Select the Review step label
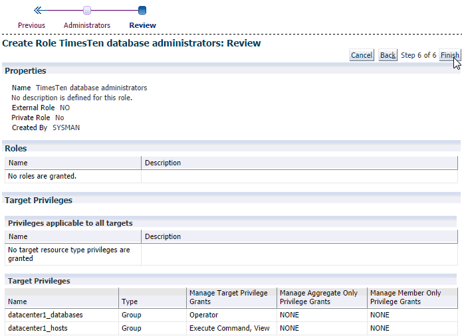This screenshot has width=464, height=336. (x=142, y=25)
